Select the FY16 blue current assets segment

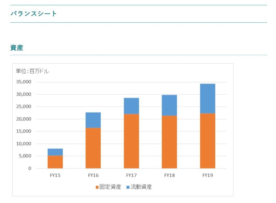[93, 120]
